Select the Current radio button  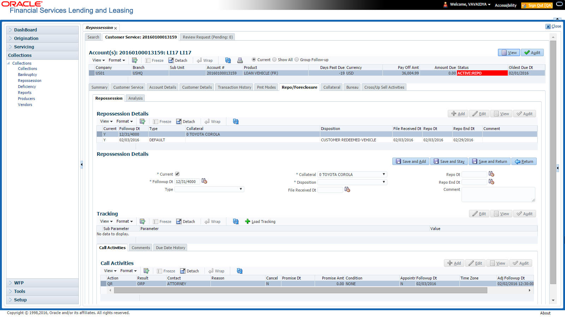pos(254,60)
